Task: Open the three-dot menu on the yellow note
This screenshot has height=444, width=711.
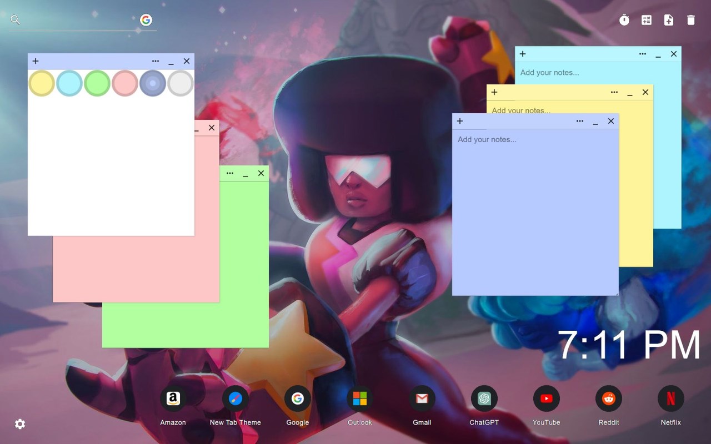Action: [614, 92]
